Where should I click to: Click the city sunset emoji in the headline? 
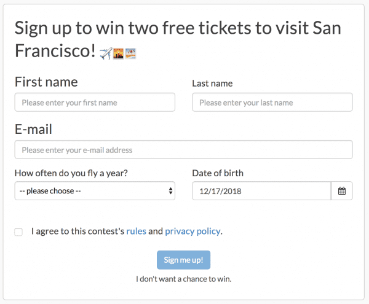click(x=118, y=53)
